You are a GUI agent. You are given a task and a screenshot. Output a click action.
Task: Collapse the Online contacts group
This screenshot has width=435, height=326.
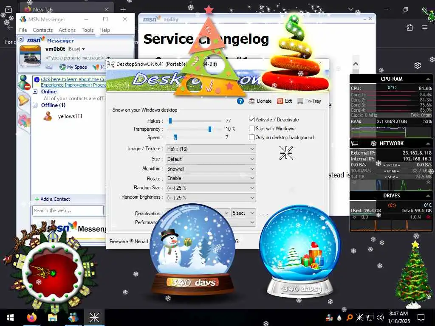pos(35,92)
